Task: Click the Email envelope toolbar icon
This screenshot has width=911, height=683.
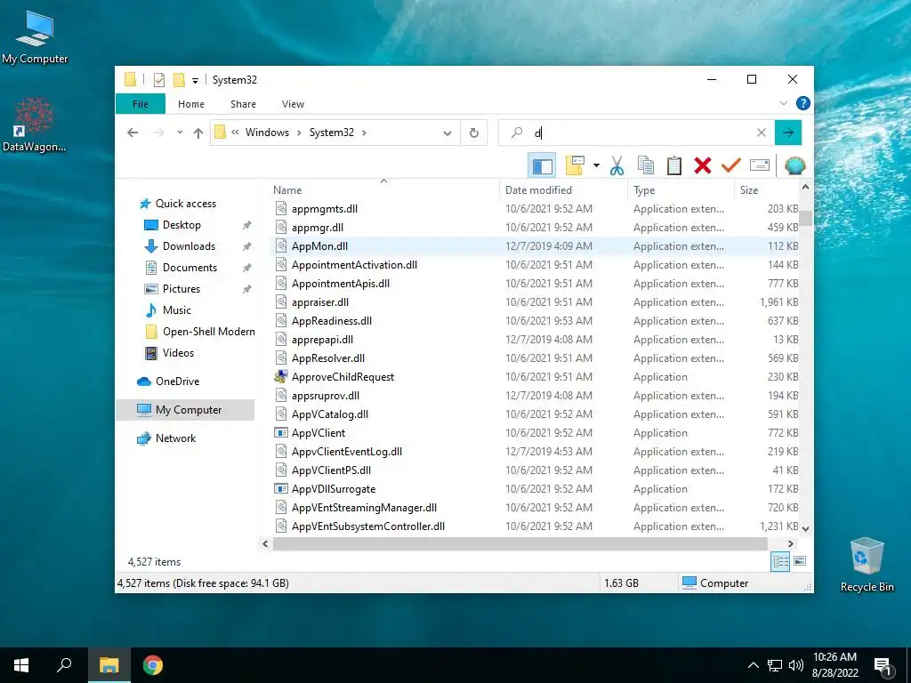Action: (x=760, y=165)
